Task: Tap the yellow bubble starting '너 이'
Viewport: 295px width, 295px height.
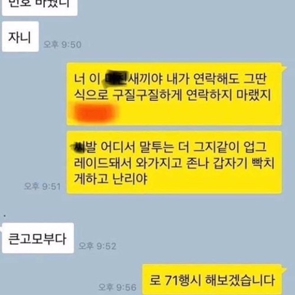Action: click(x=174, y=94)
